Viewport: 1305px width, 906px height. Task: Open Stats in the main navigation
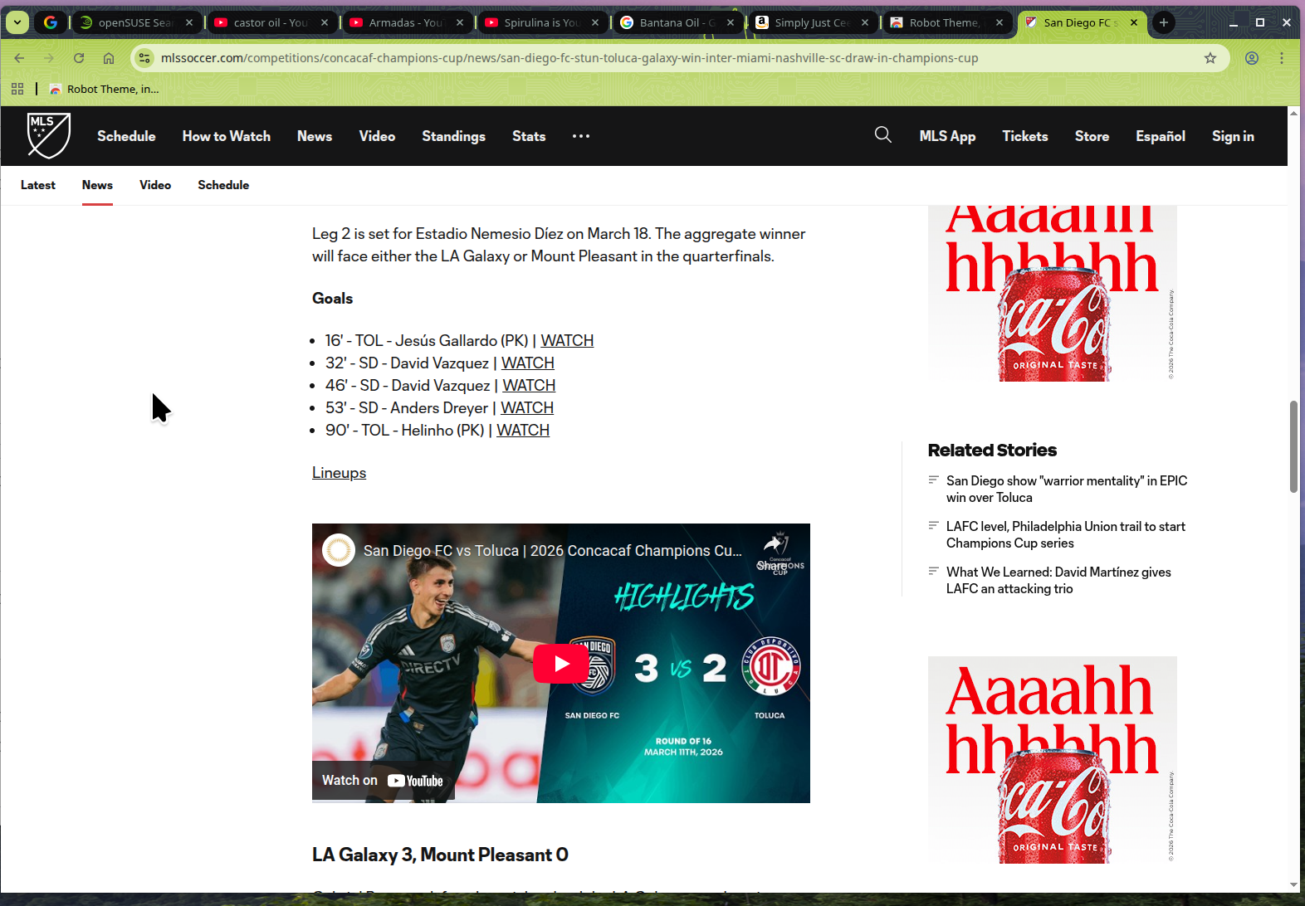tap(529, 136)
